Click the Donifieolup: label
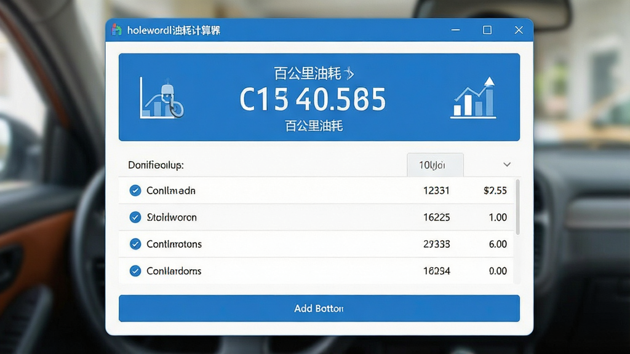 coord(156,165)
